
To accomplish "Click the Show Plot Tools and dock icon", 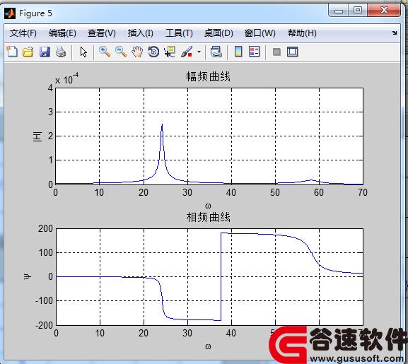I will 293,52.
